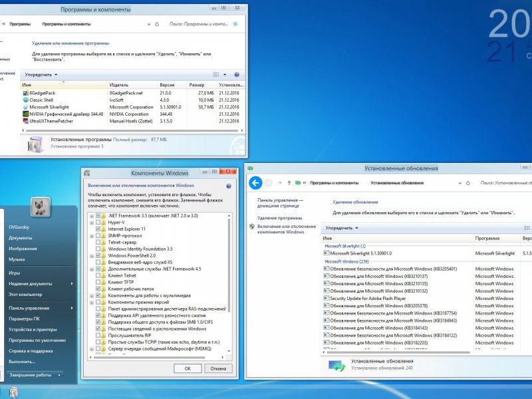This screenshot has height=399, width=532.
Task: Open Параметры ПК from the Start menu
Action: pos(24,319)
